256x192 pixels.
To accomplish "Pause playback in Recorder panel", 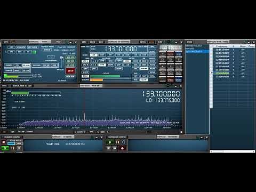I will pyautogui.click(x=117, y=142).
